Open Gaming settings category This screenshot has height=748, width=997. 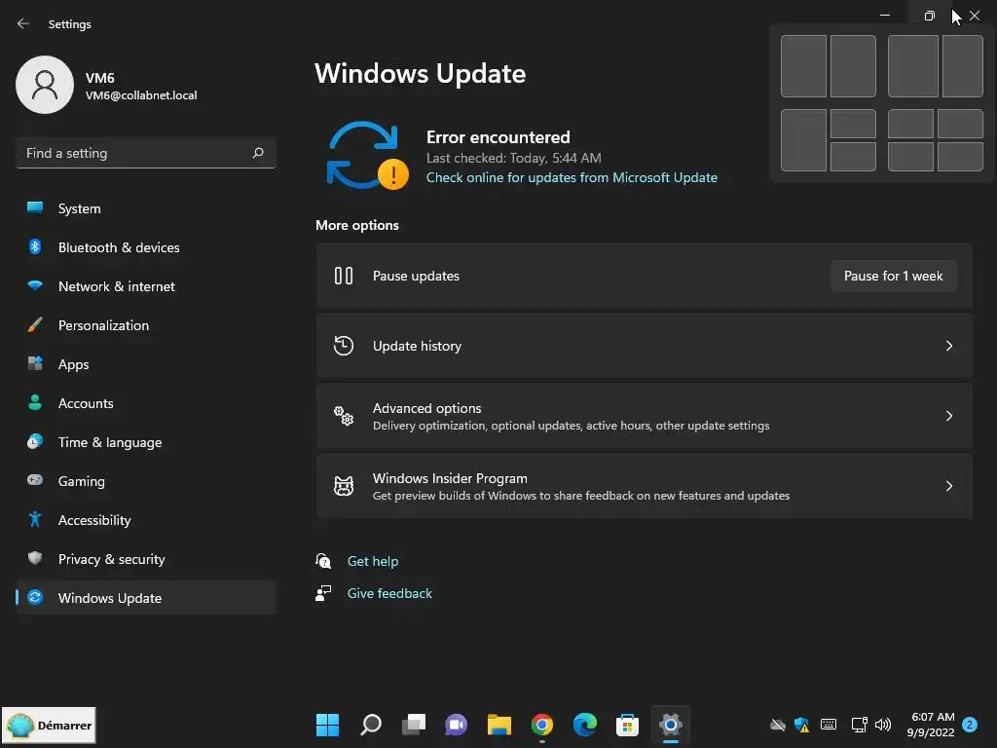pos(146,481)
